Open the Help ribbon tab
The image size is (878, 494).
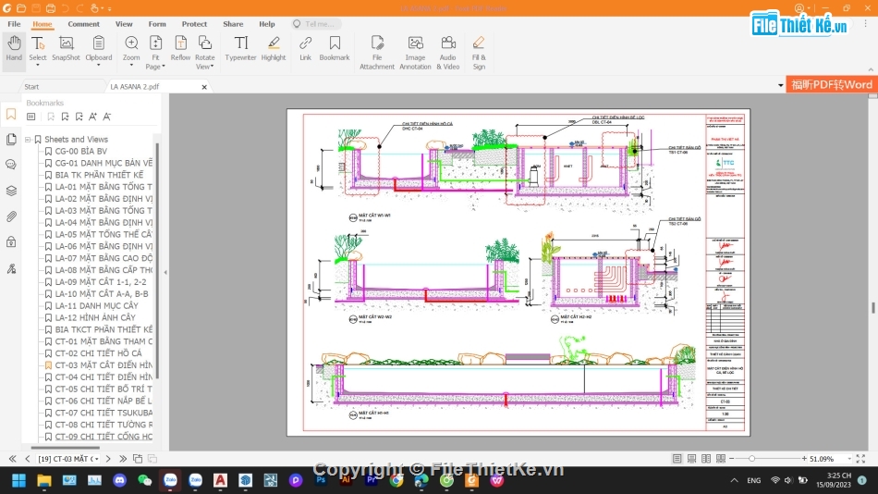[266, 24]
